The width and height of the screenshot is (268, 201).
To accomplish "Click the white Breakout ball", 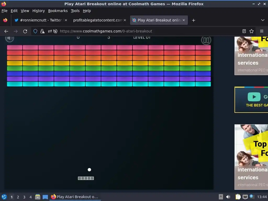I will pos(90,170).
